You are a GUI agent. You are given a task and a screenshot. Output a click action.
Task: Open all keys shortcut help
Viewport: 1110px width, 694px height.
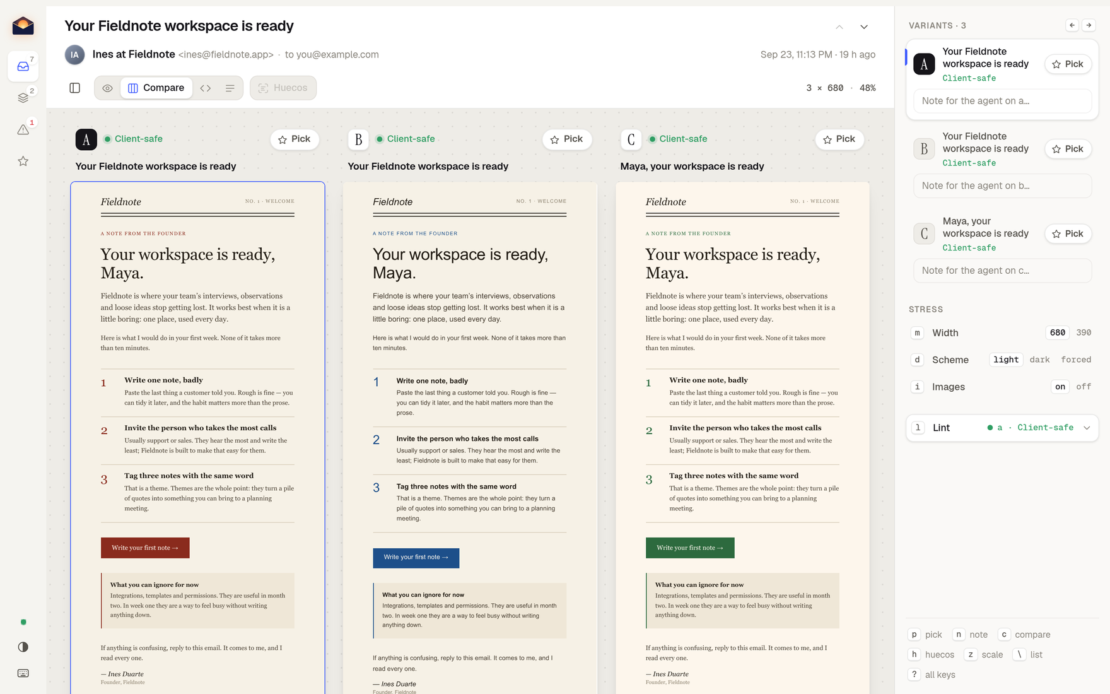932,675
